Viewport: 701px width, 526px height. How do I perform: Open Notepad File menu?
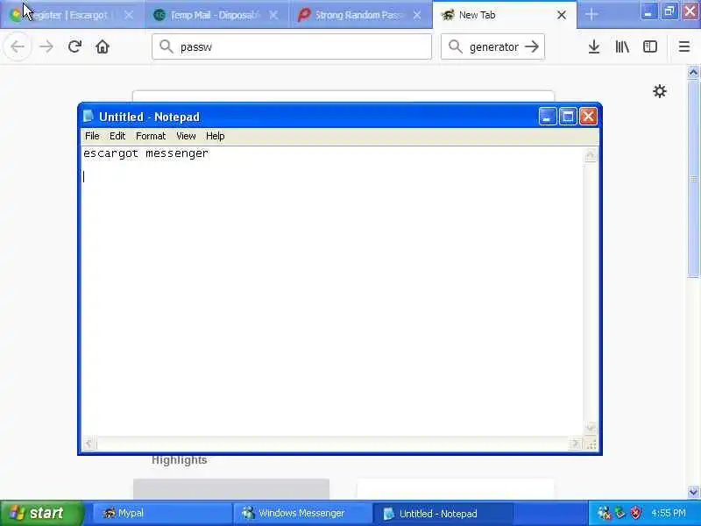pos(92,136)
